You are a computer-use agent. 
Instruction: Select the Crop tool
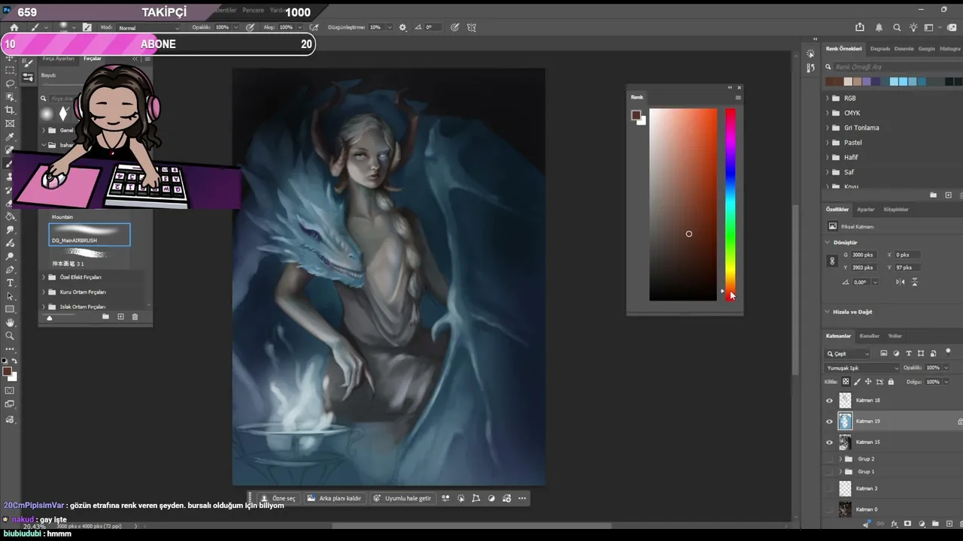tap(10, 110)
